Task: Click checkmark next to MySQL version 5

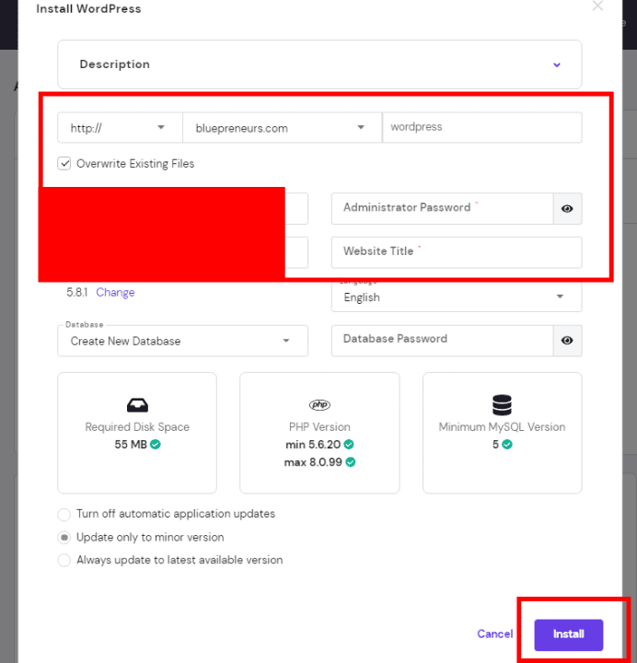Action: pyautogui.click(x=507, y=445)
